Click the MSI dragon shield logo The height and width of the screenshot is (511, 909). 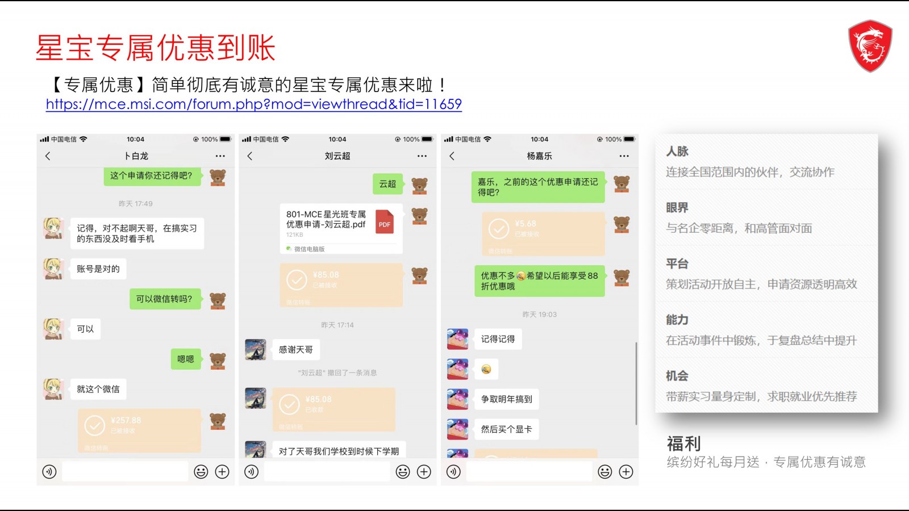(870, 46)
